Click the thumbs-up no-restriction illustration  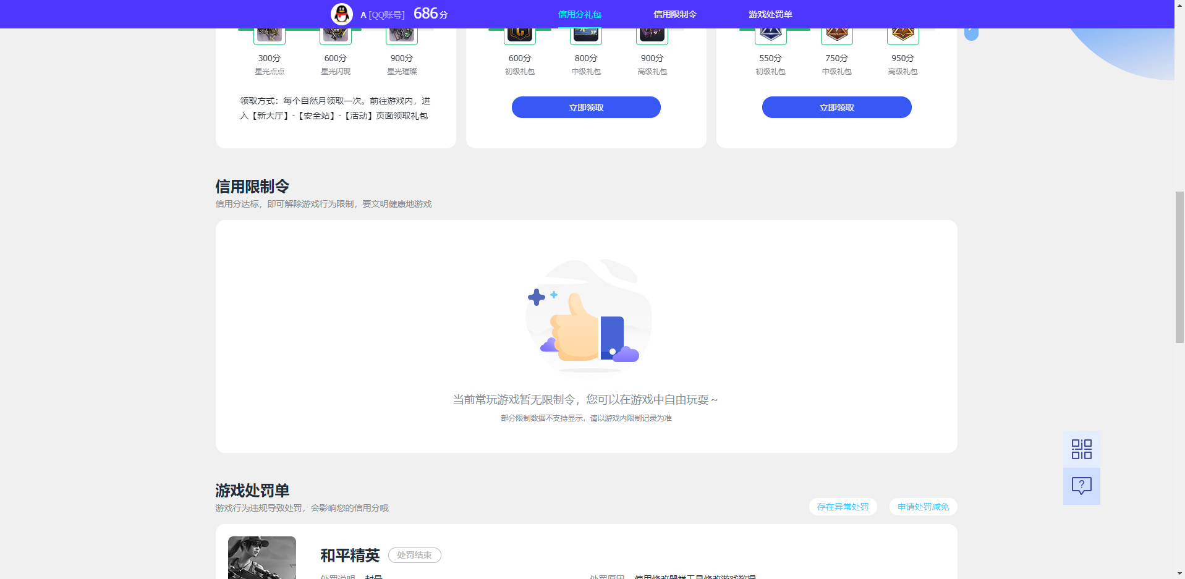[588, 316]
